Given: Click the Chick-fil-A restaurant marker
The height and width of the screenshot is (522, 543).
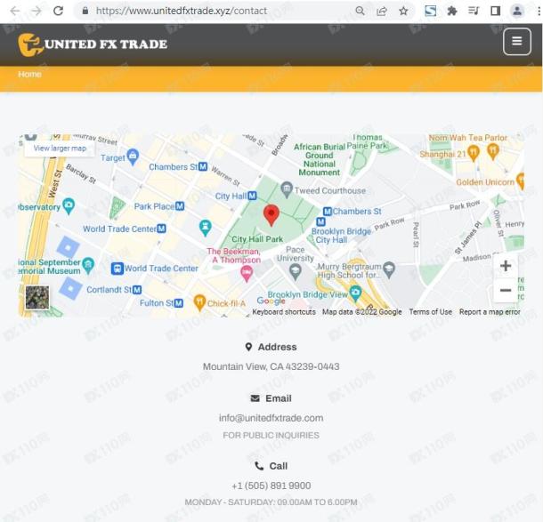Looking at the screenshot, I should tap(199, 302).
